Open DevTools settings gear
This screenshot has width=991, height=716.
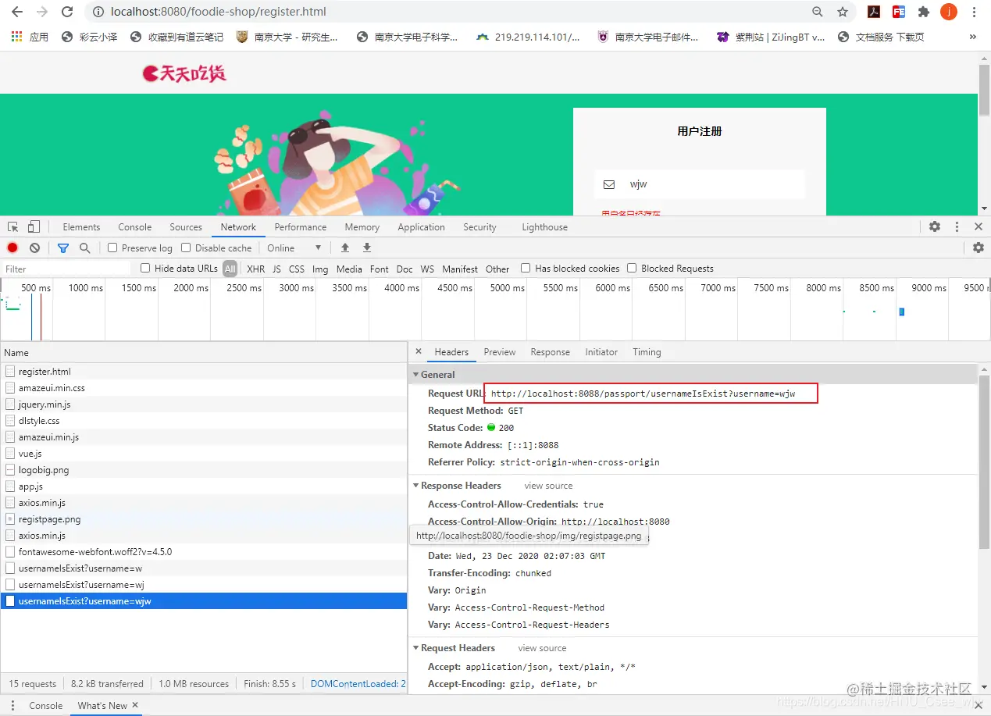point(935,226)
